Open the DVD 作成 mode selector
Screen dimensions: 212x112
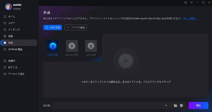pyautogui.click(x=52, y=27)
